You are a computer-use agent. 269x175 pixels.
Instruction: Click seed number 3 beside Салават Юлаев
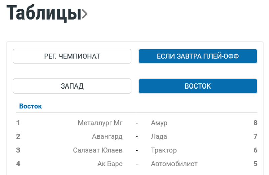point(18,150)
